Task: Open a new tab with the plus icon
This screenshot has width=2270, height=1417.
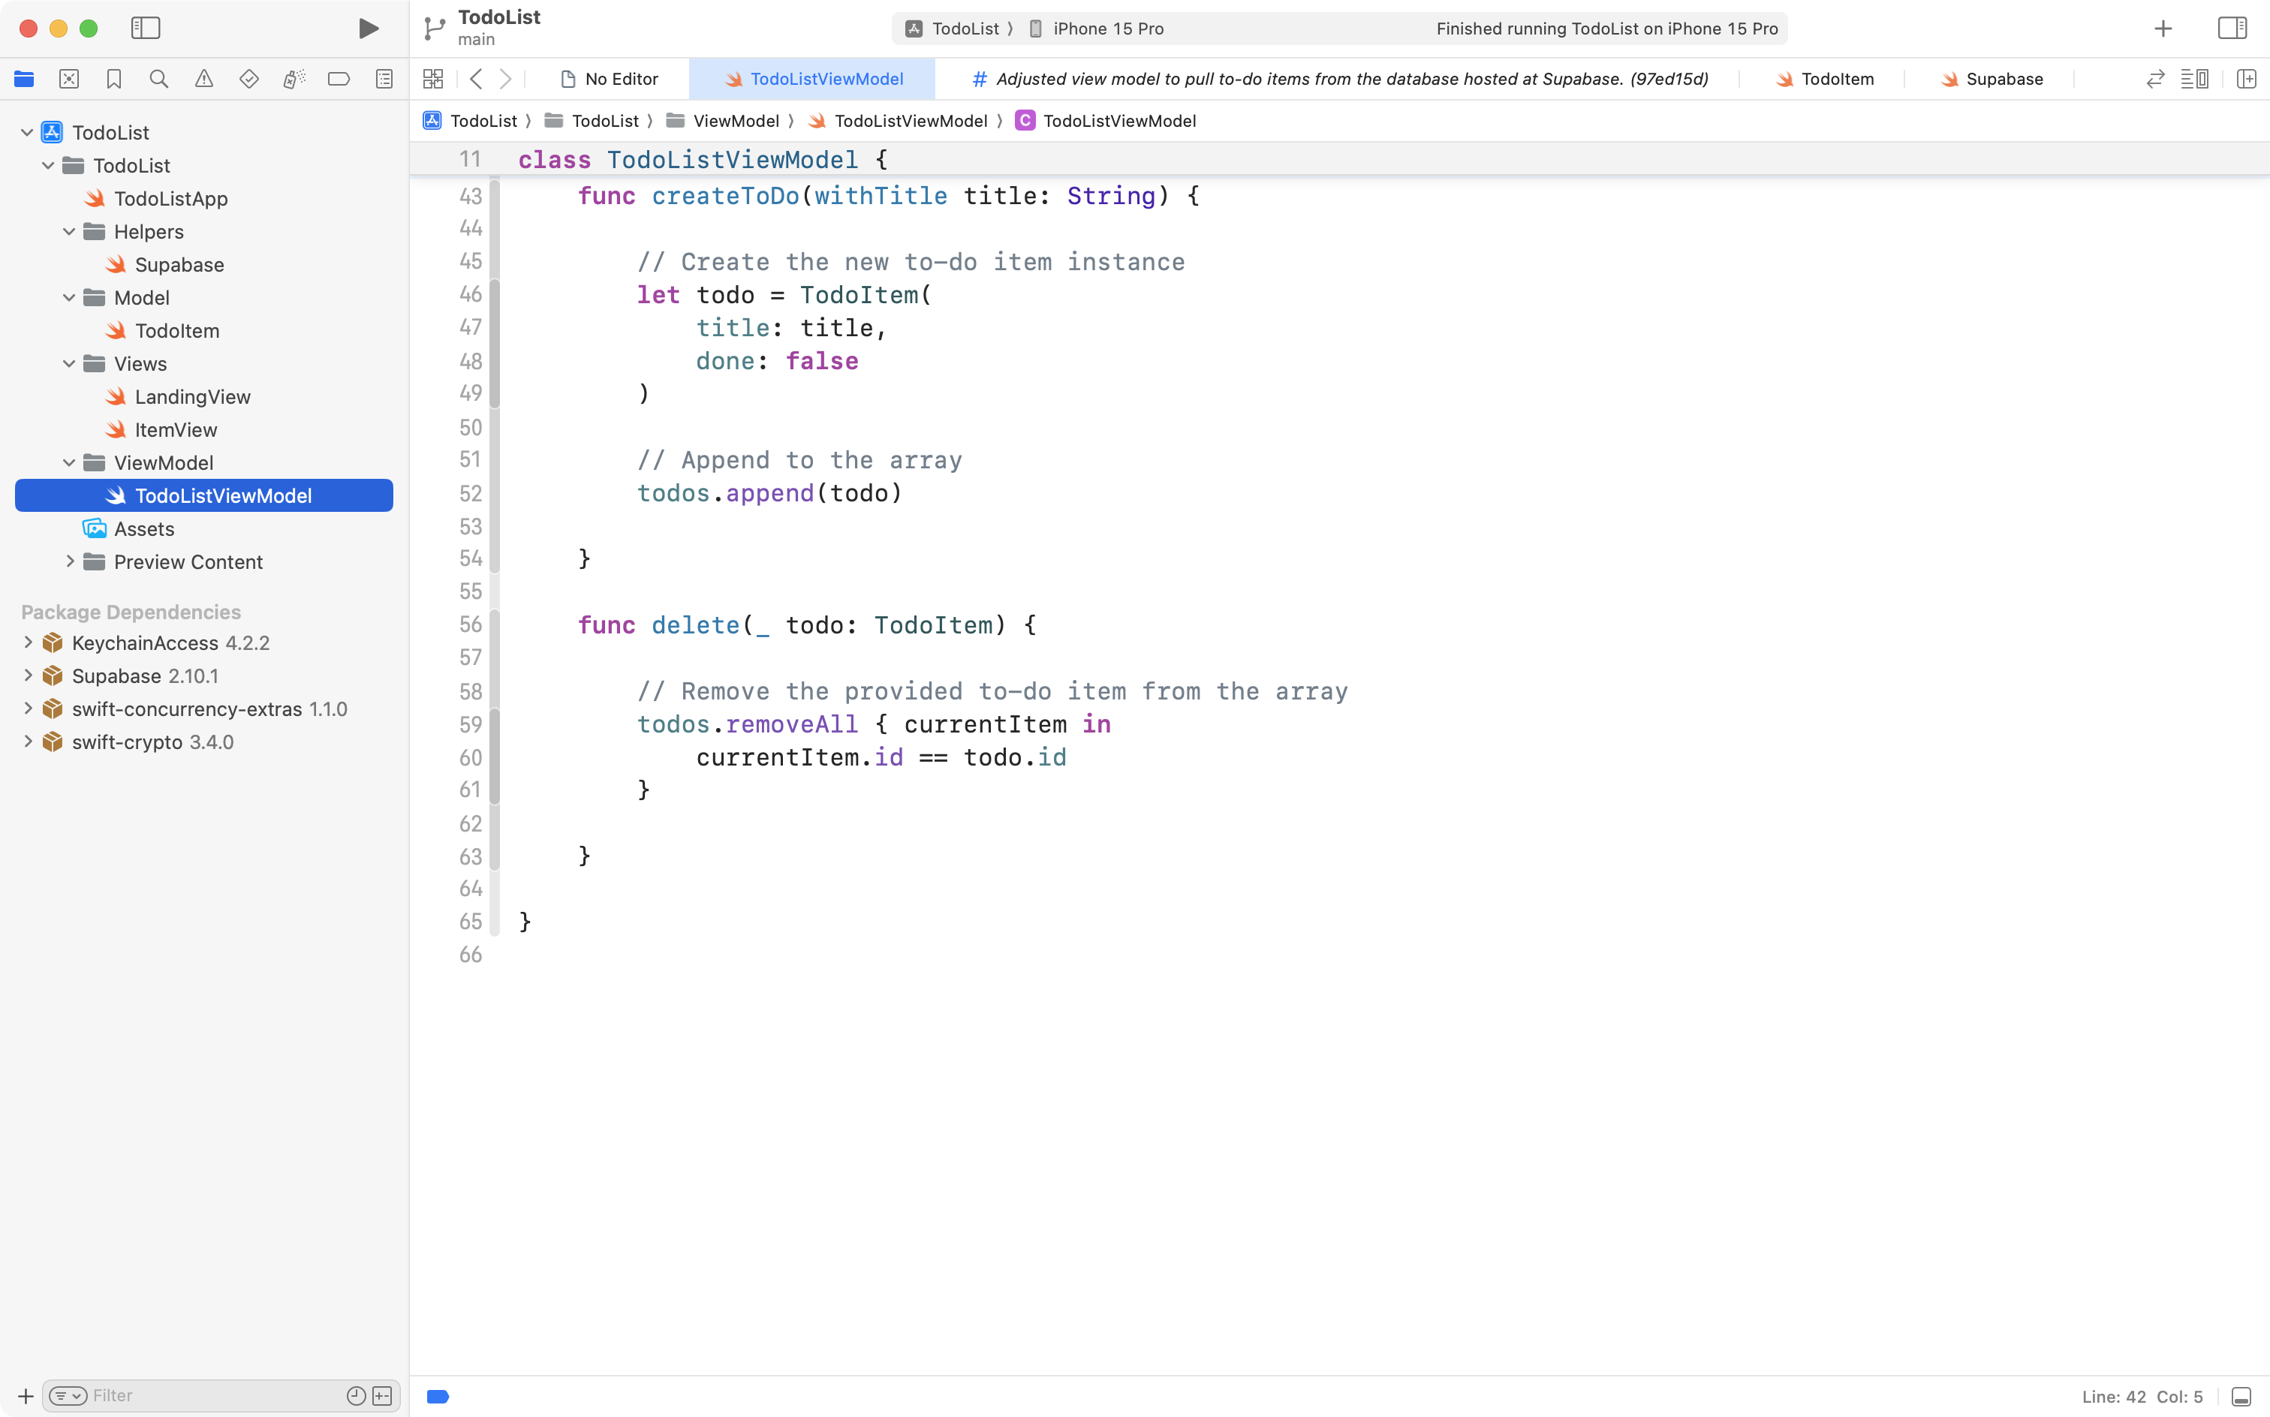Action: 2162,28
